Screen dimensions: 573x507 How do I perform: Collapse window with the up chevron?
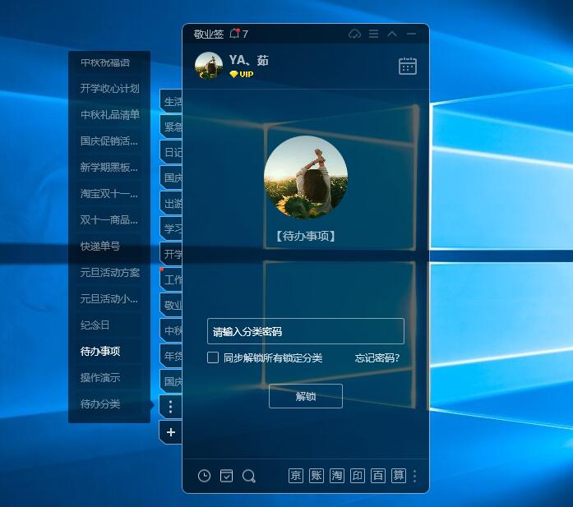(x=392, y=34)
